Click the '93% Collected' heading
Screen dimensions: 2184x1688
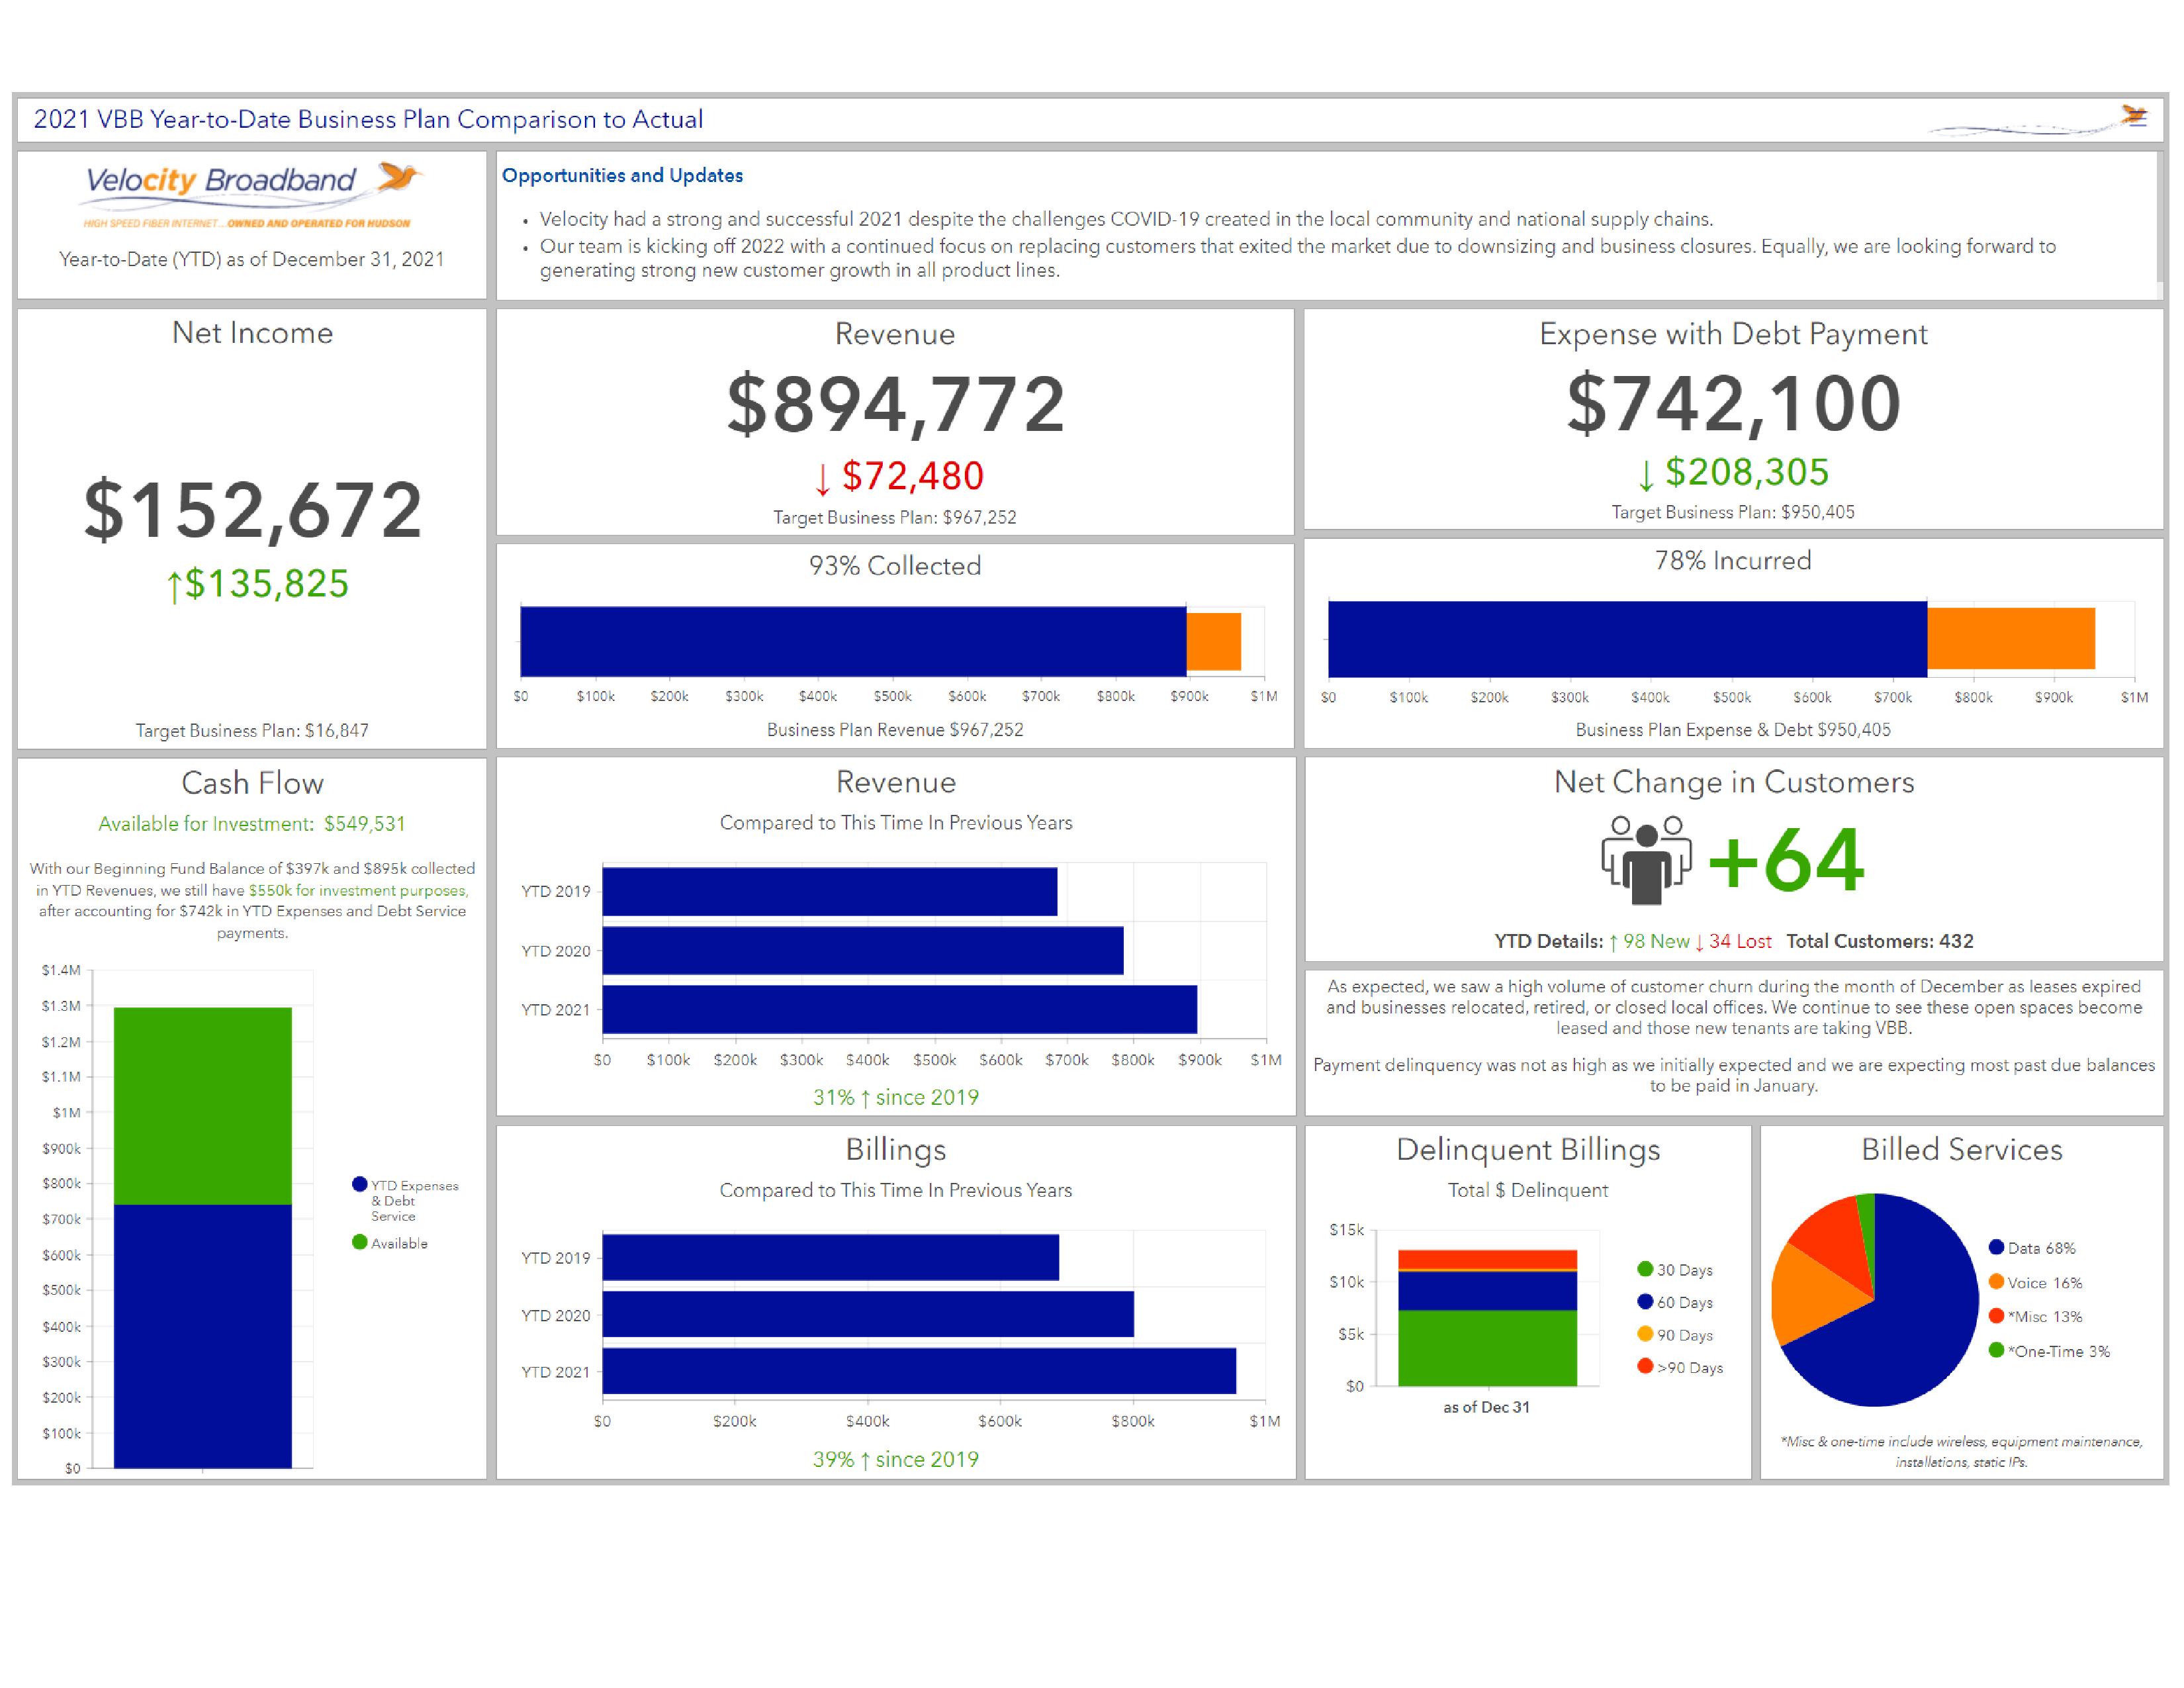click(895, 566)
